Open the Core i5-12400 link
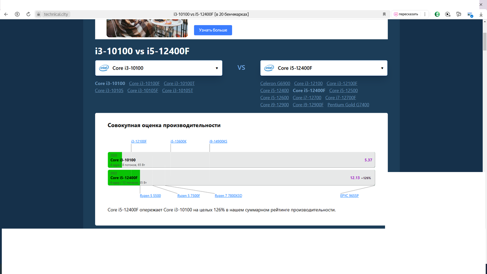487x274 pixels. (x=274, y=91)
